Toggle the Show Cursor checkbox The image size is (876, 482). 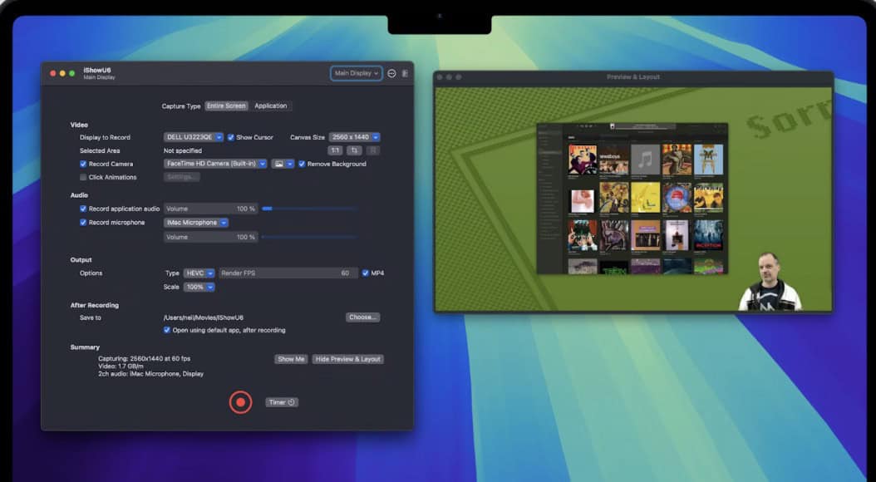coord(231,137)
